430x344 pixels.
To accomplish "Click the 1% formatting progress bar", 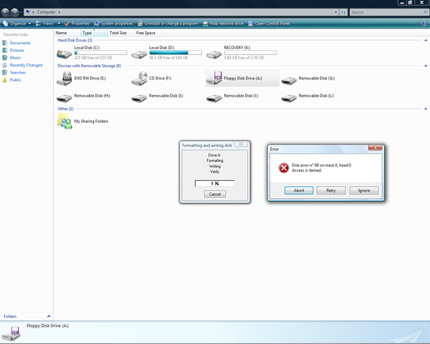I will [215, 183].
